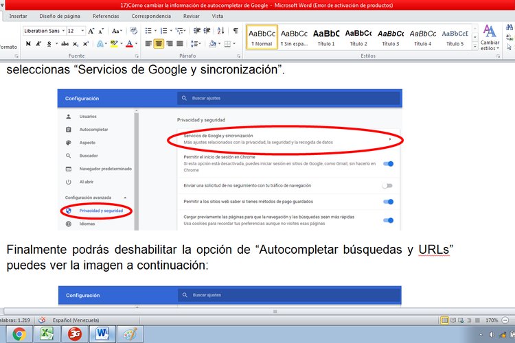Image resolution: width=515 pixels, height=343 pixels.
Task: Toggle subscript formatting
Action: (x=76, y=44)
